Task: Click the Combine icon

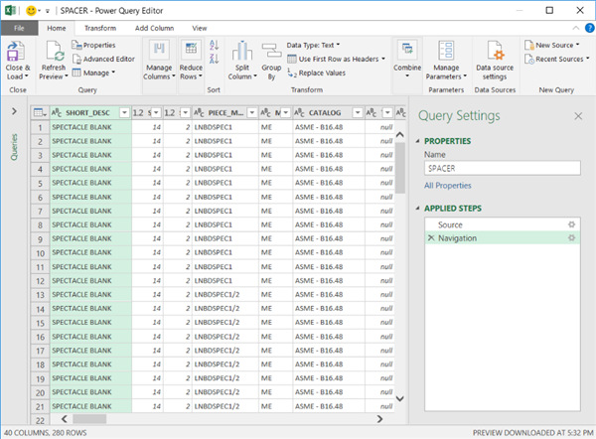Action: [x=407, y=49]
